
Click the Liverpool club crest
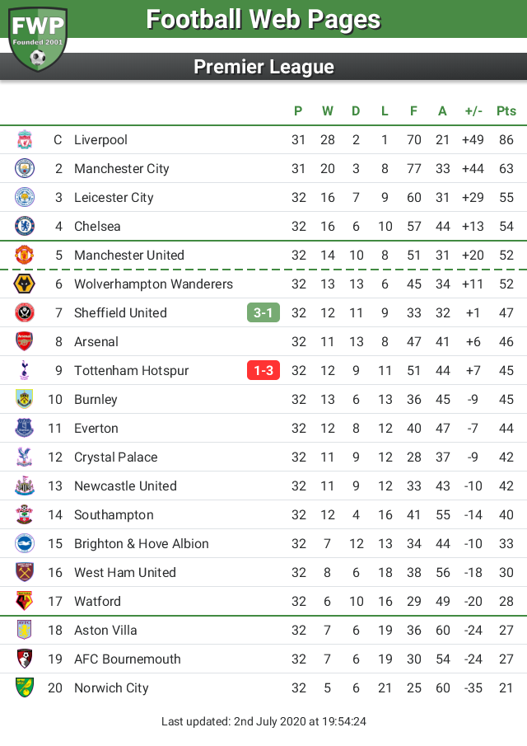[x=24, y=140]
